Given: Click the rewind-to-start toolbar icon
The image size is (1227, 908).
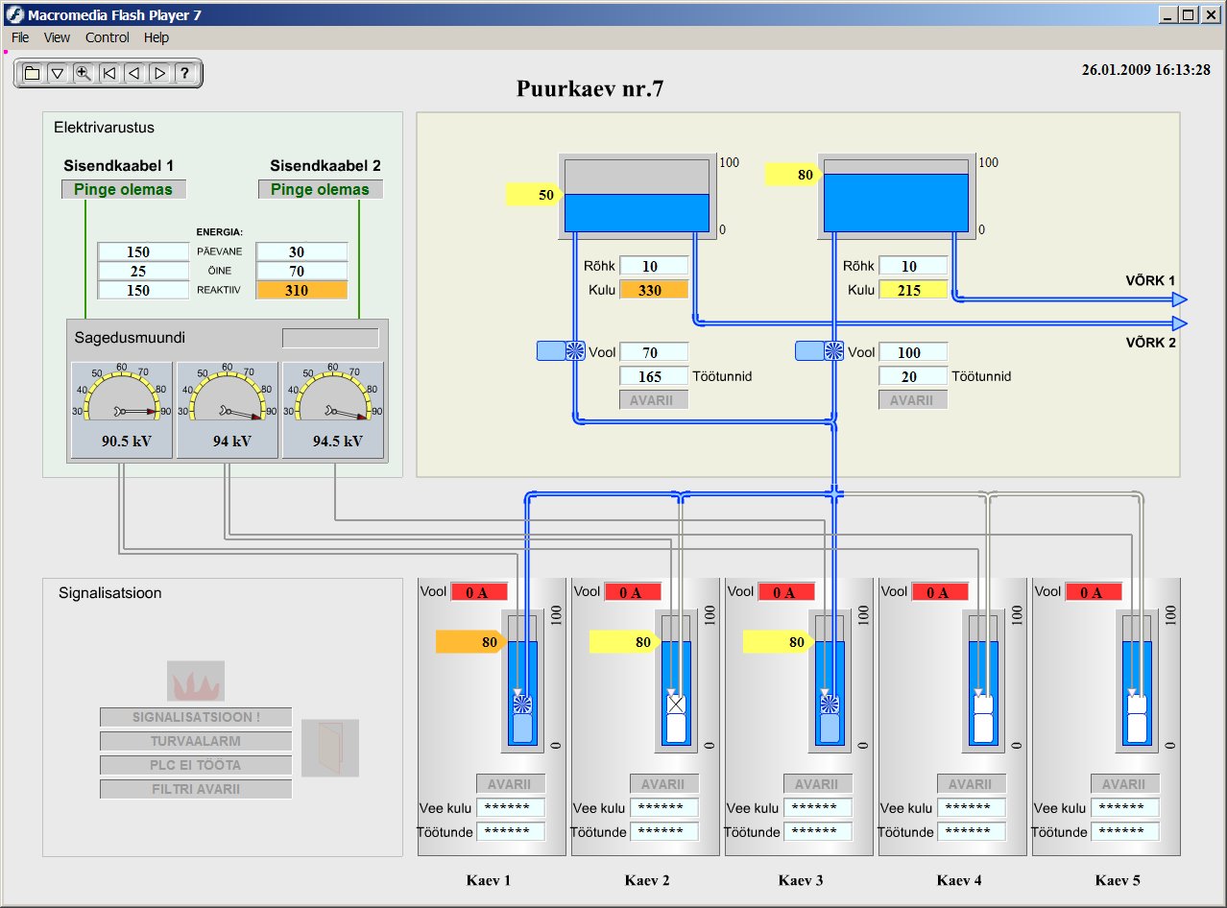Looking at the screenshot, I should pos(109,73).
